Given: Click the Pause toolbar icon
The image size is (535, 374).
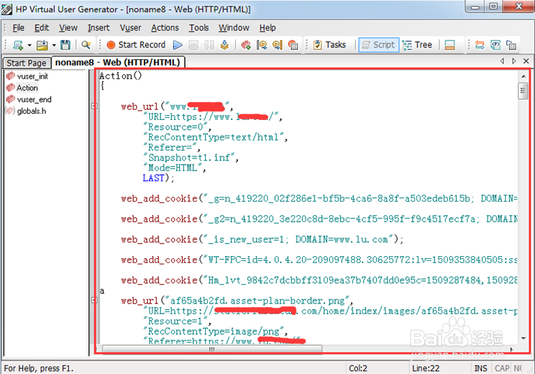Looking at the screenshot, I should [x=209, y=45].
